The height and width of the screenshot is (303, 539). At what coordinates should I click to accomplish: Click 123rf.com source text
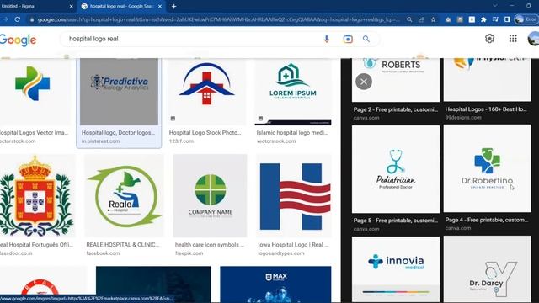tap(181, 141)
